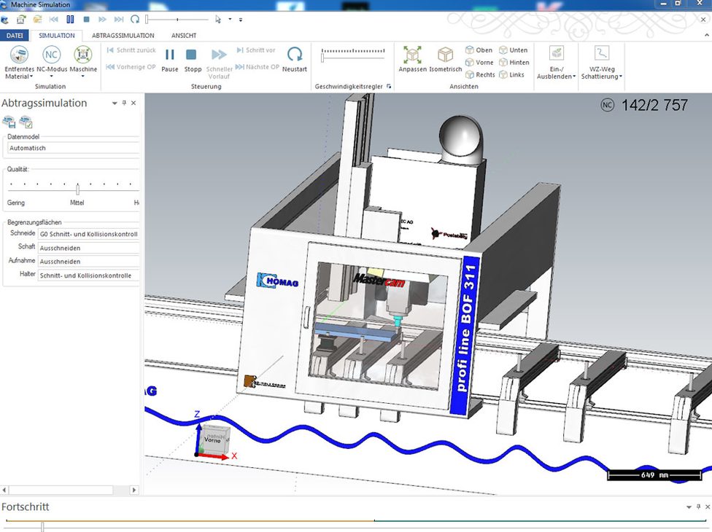Click quick-access skip-to-end icon
The image size is (712, 532).
point(118,20)
